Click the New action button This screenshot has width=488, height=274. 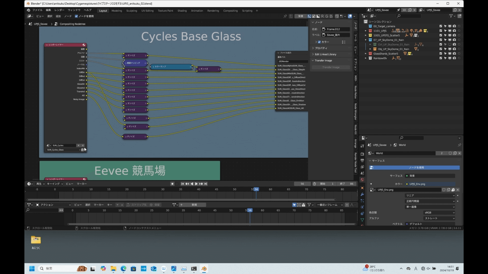192,205
